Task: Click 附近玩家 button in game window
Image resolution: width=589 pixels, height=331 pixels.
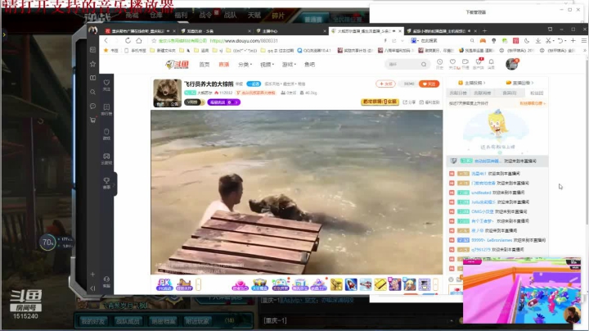Action: 197,321
